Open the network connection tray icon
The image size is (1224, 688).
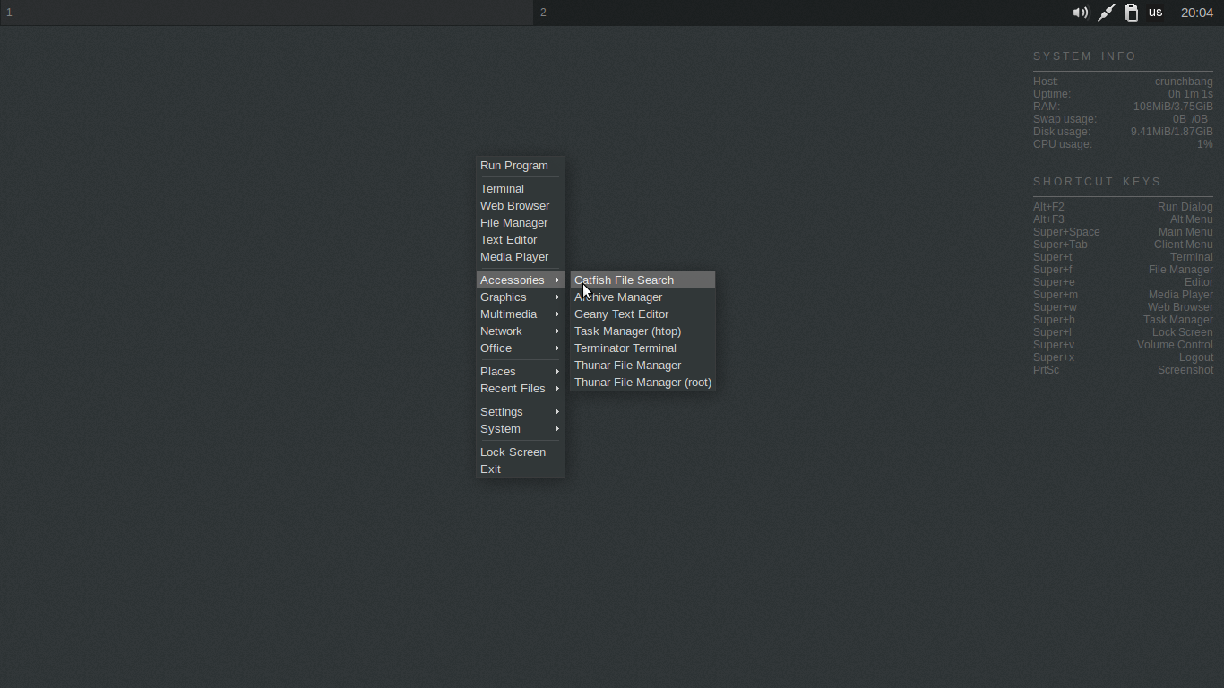coord(1106,13)
